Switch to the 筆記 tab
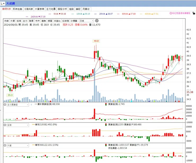 (78, 9)
